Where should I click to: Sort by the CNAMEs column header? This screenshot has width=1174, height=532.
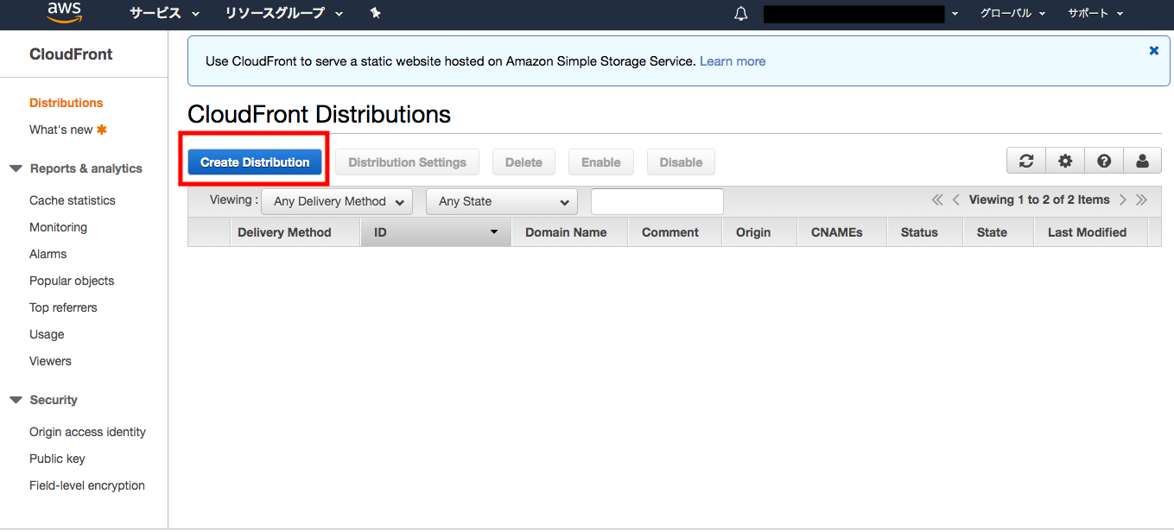842,232
